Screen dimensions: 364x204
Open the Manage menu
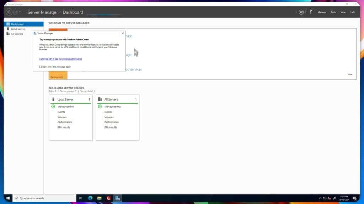pos(322,12)
